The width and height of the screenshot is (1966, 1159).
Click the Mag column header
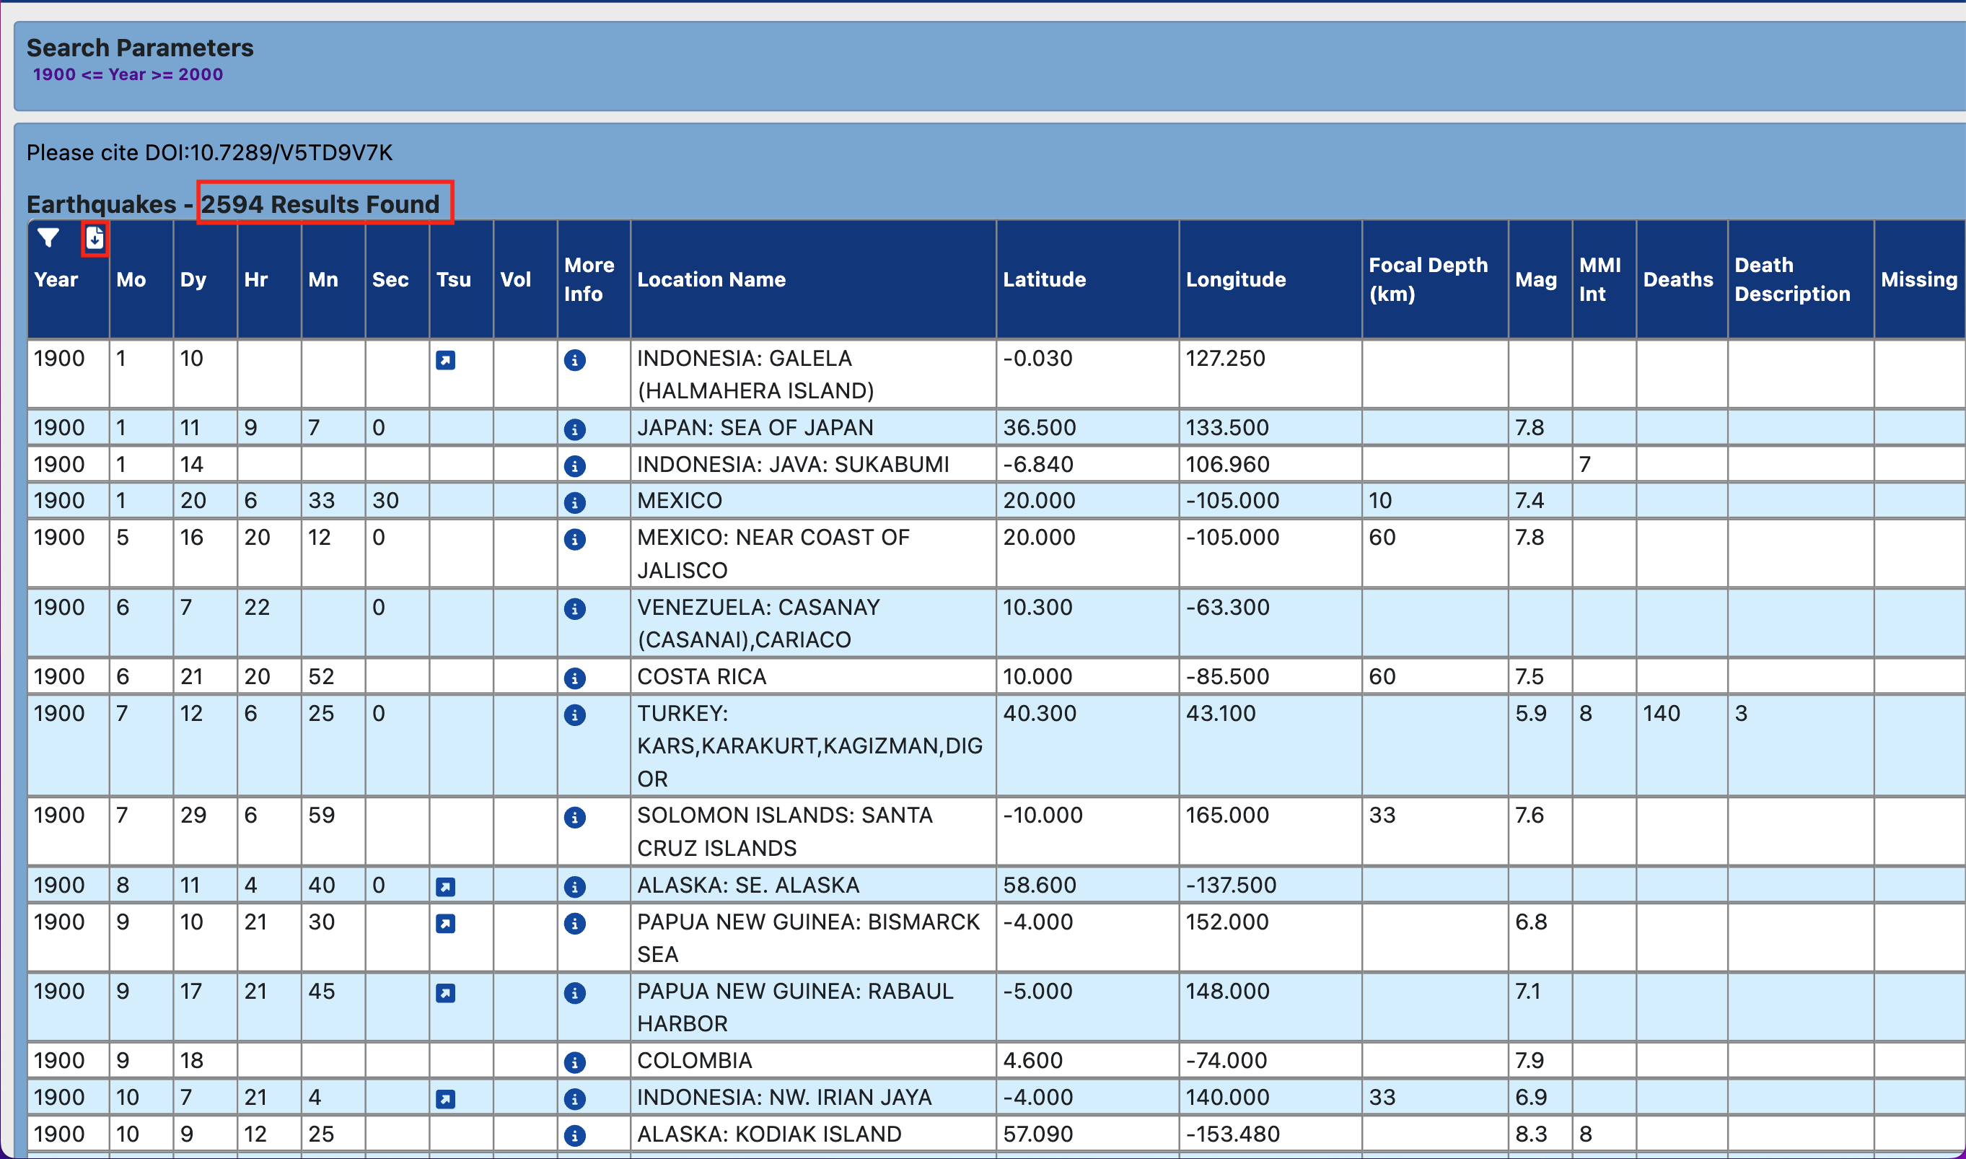pyautogui.click(x=1535, y=279)
